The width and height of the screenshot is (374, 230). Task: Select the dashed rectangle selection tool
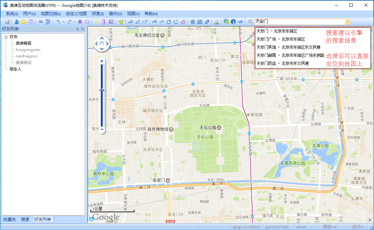click(87, 22)
